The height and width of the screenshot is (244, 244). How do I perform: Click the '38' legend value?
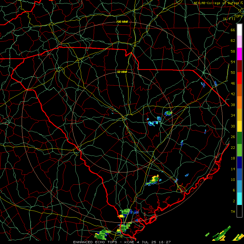click(233, 105)
